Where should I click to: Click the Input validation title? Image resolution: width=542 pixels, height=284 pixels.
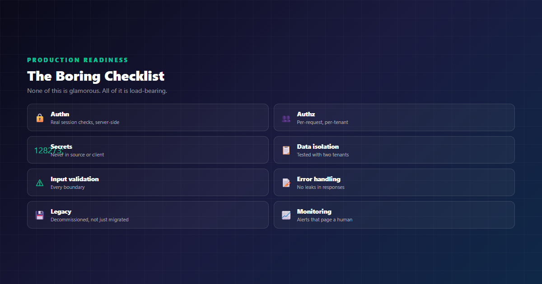click(75, 179)
